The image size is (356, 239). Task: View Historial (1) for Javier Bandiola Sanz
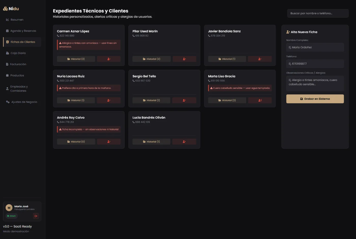[227, 59]
